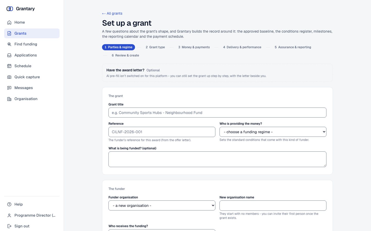Select the Review & create step
The height and width of the screenshot is (231, 371).
[125, 55]
